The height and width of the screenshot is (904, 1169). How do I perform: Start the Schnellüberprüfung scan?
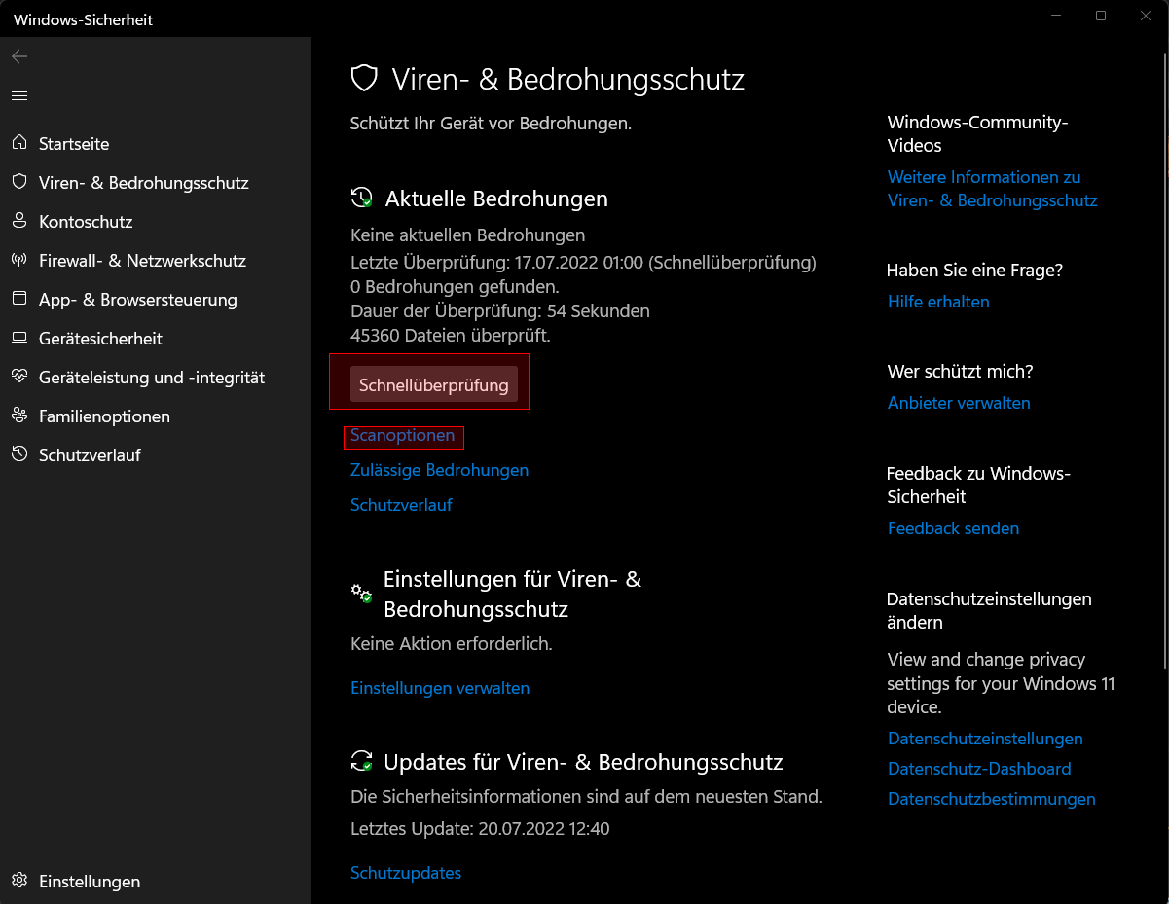tap(434, 385)
